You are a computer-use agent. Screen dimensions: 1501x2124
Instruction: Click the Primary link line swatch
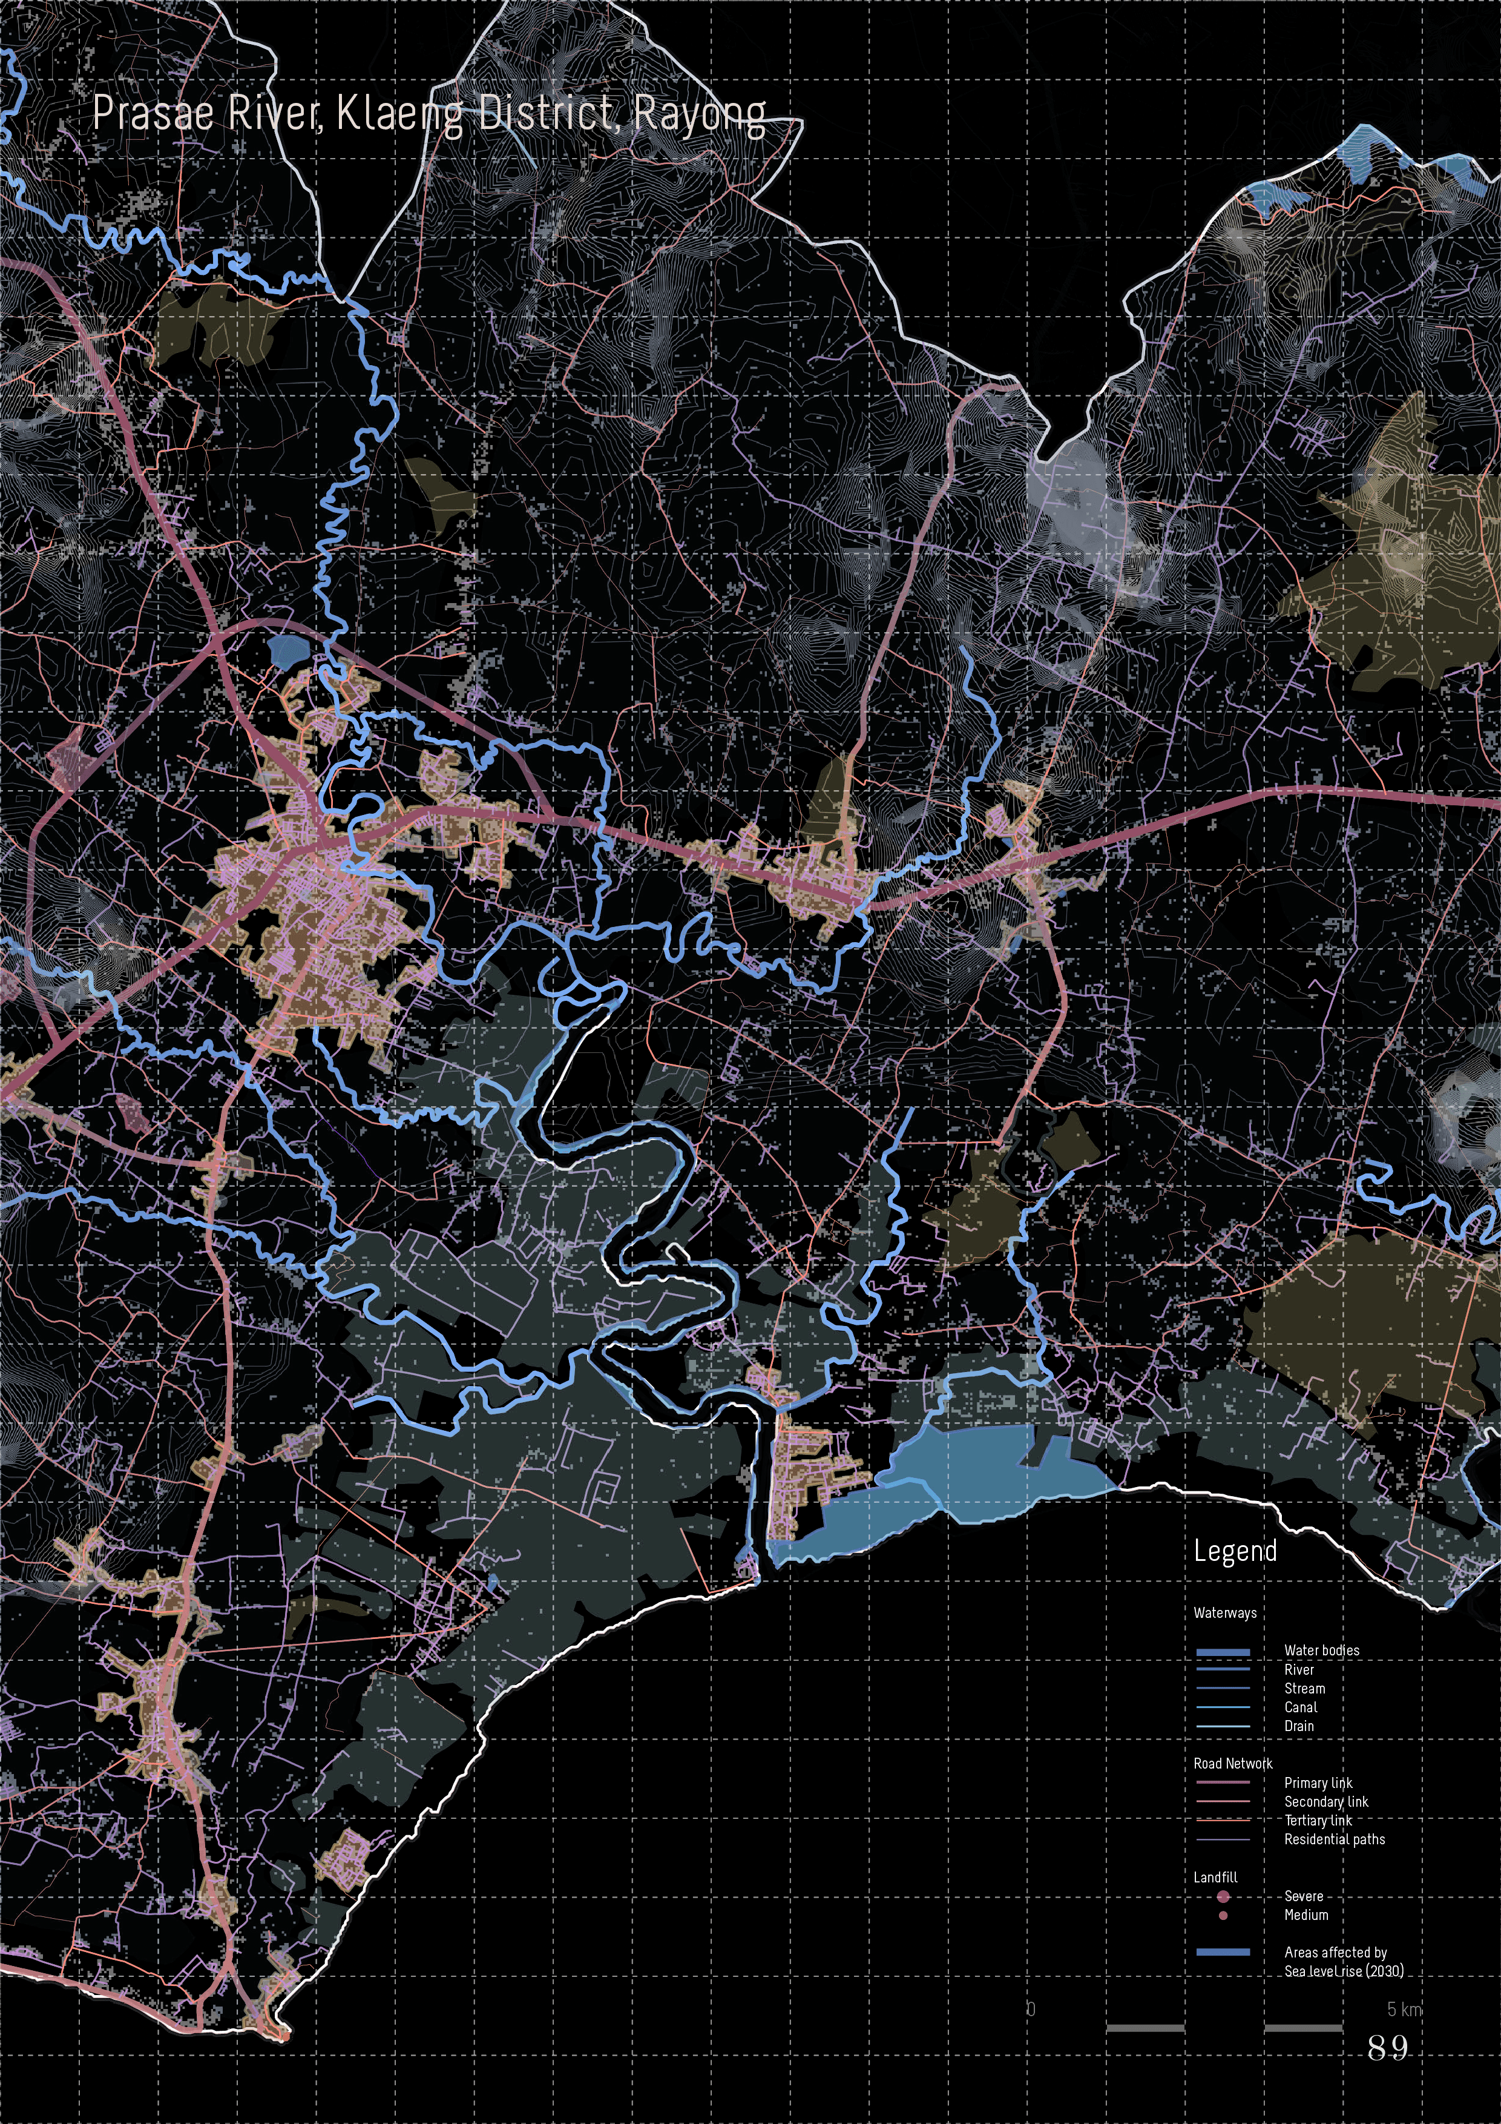pos(1223,1783)
